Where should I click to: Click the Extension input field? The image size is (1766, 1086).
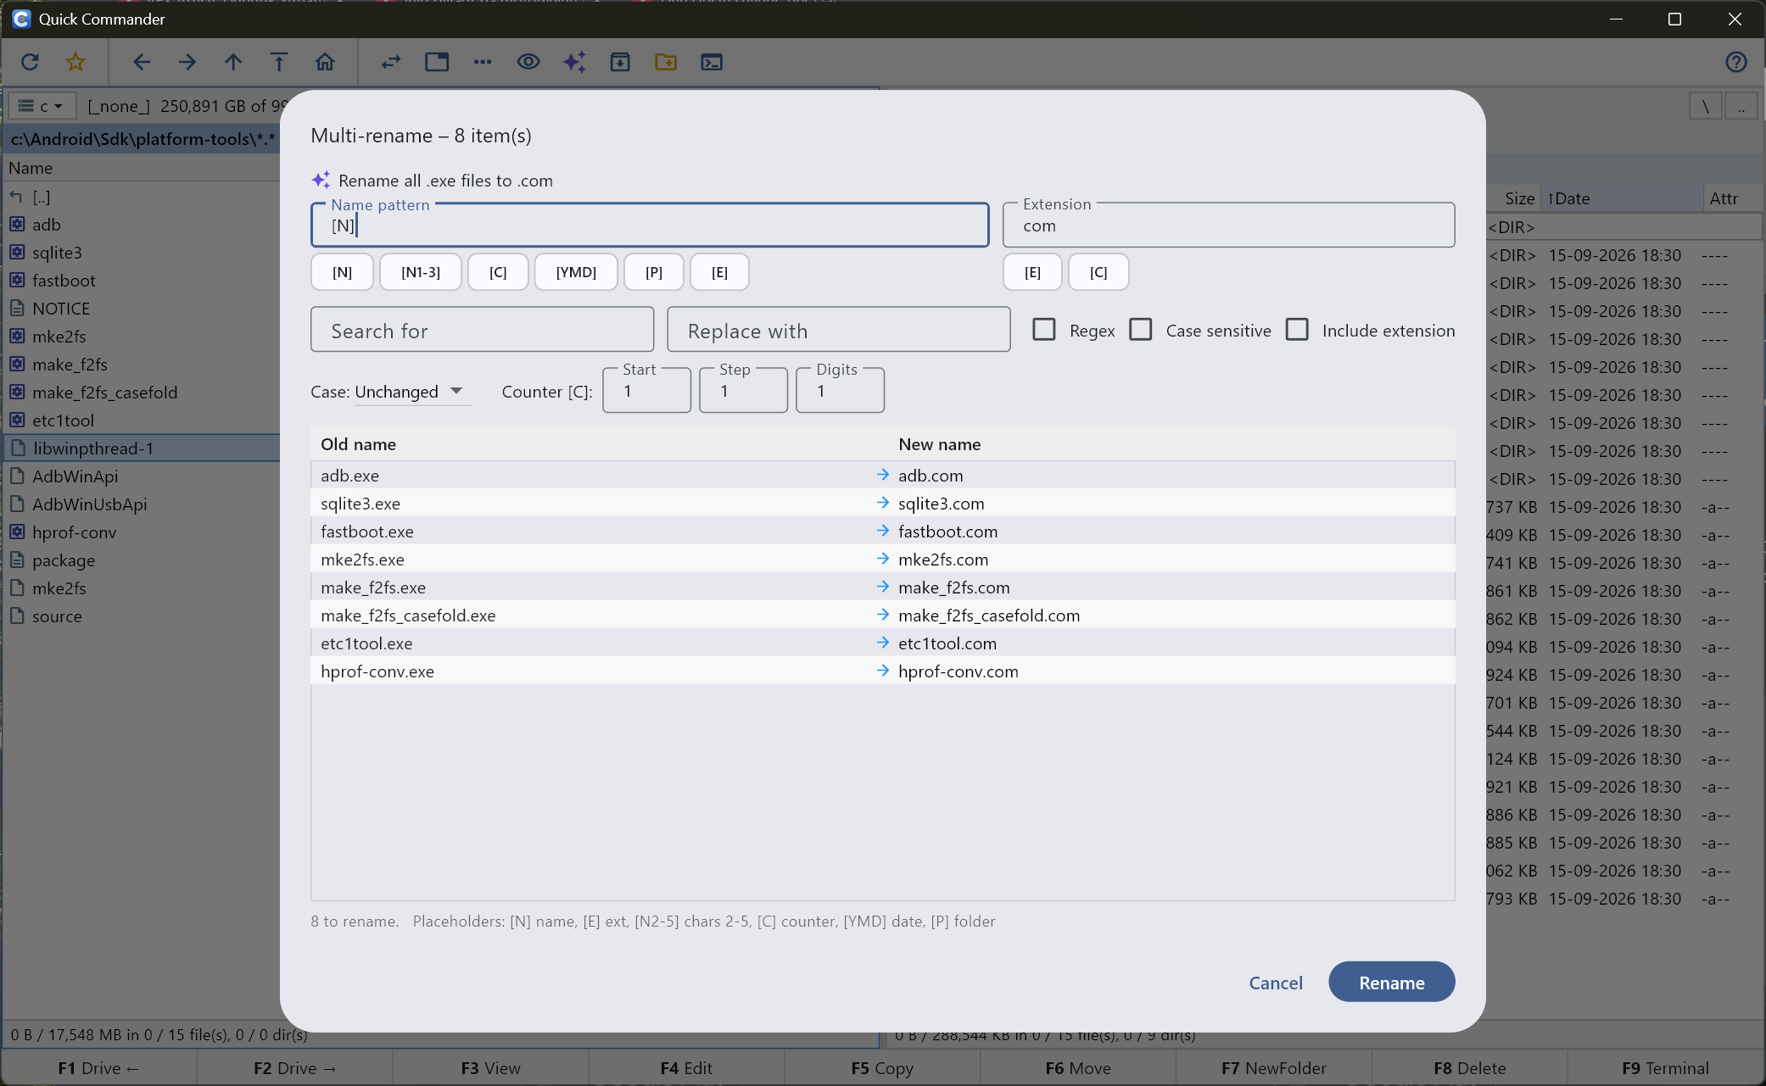tap(1228, 226)
